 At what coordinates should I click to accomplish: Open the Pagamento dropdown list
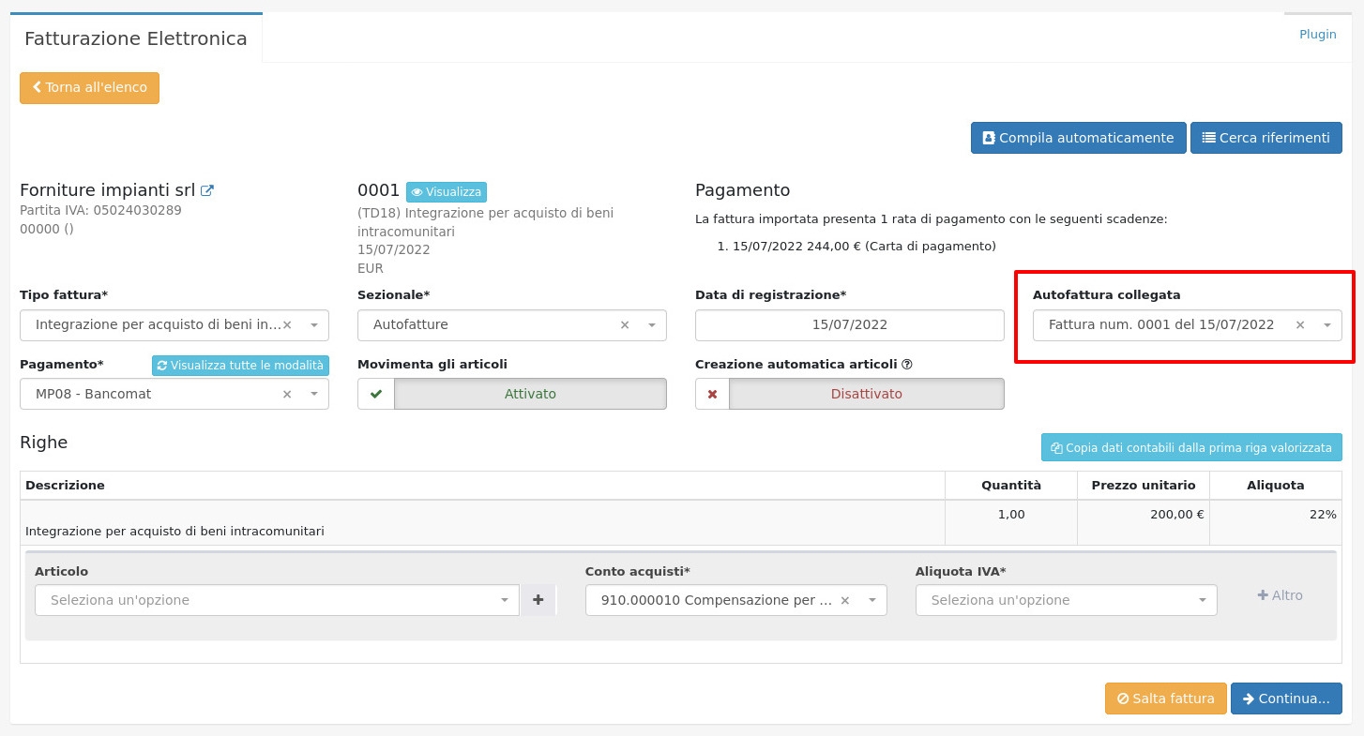coord(174,395)
